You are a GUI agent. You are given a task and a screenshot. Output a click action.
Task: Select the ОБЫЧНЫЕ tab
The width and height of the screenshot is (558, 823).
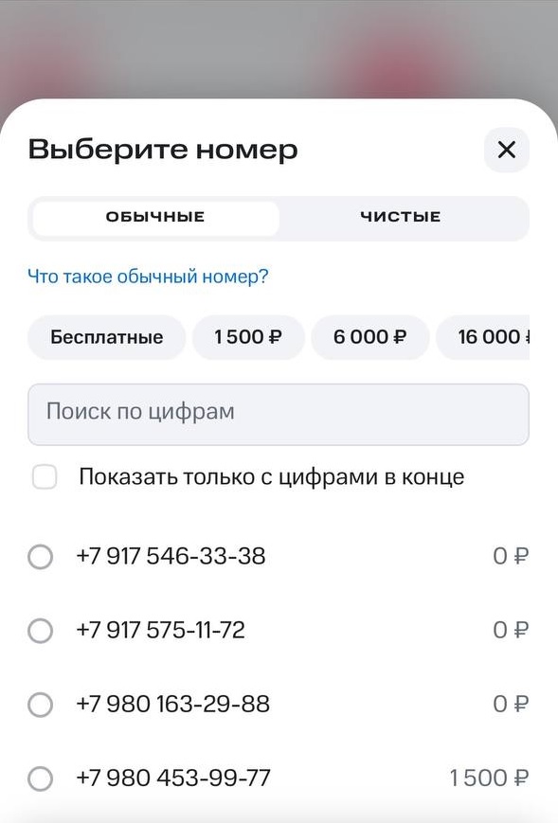coord(154,216)
